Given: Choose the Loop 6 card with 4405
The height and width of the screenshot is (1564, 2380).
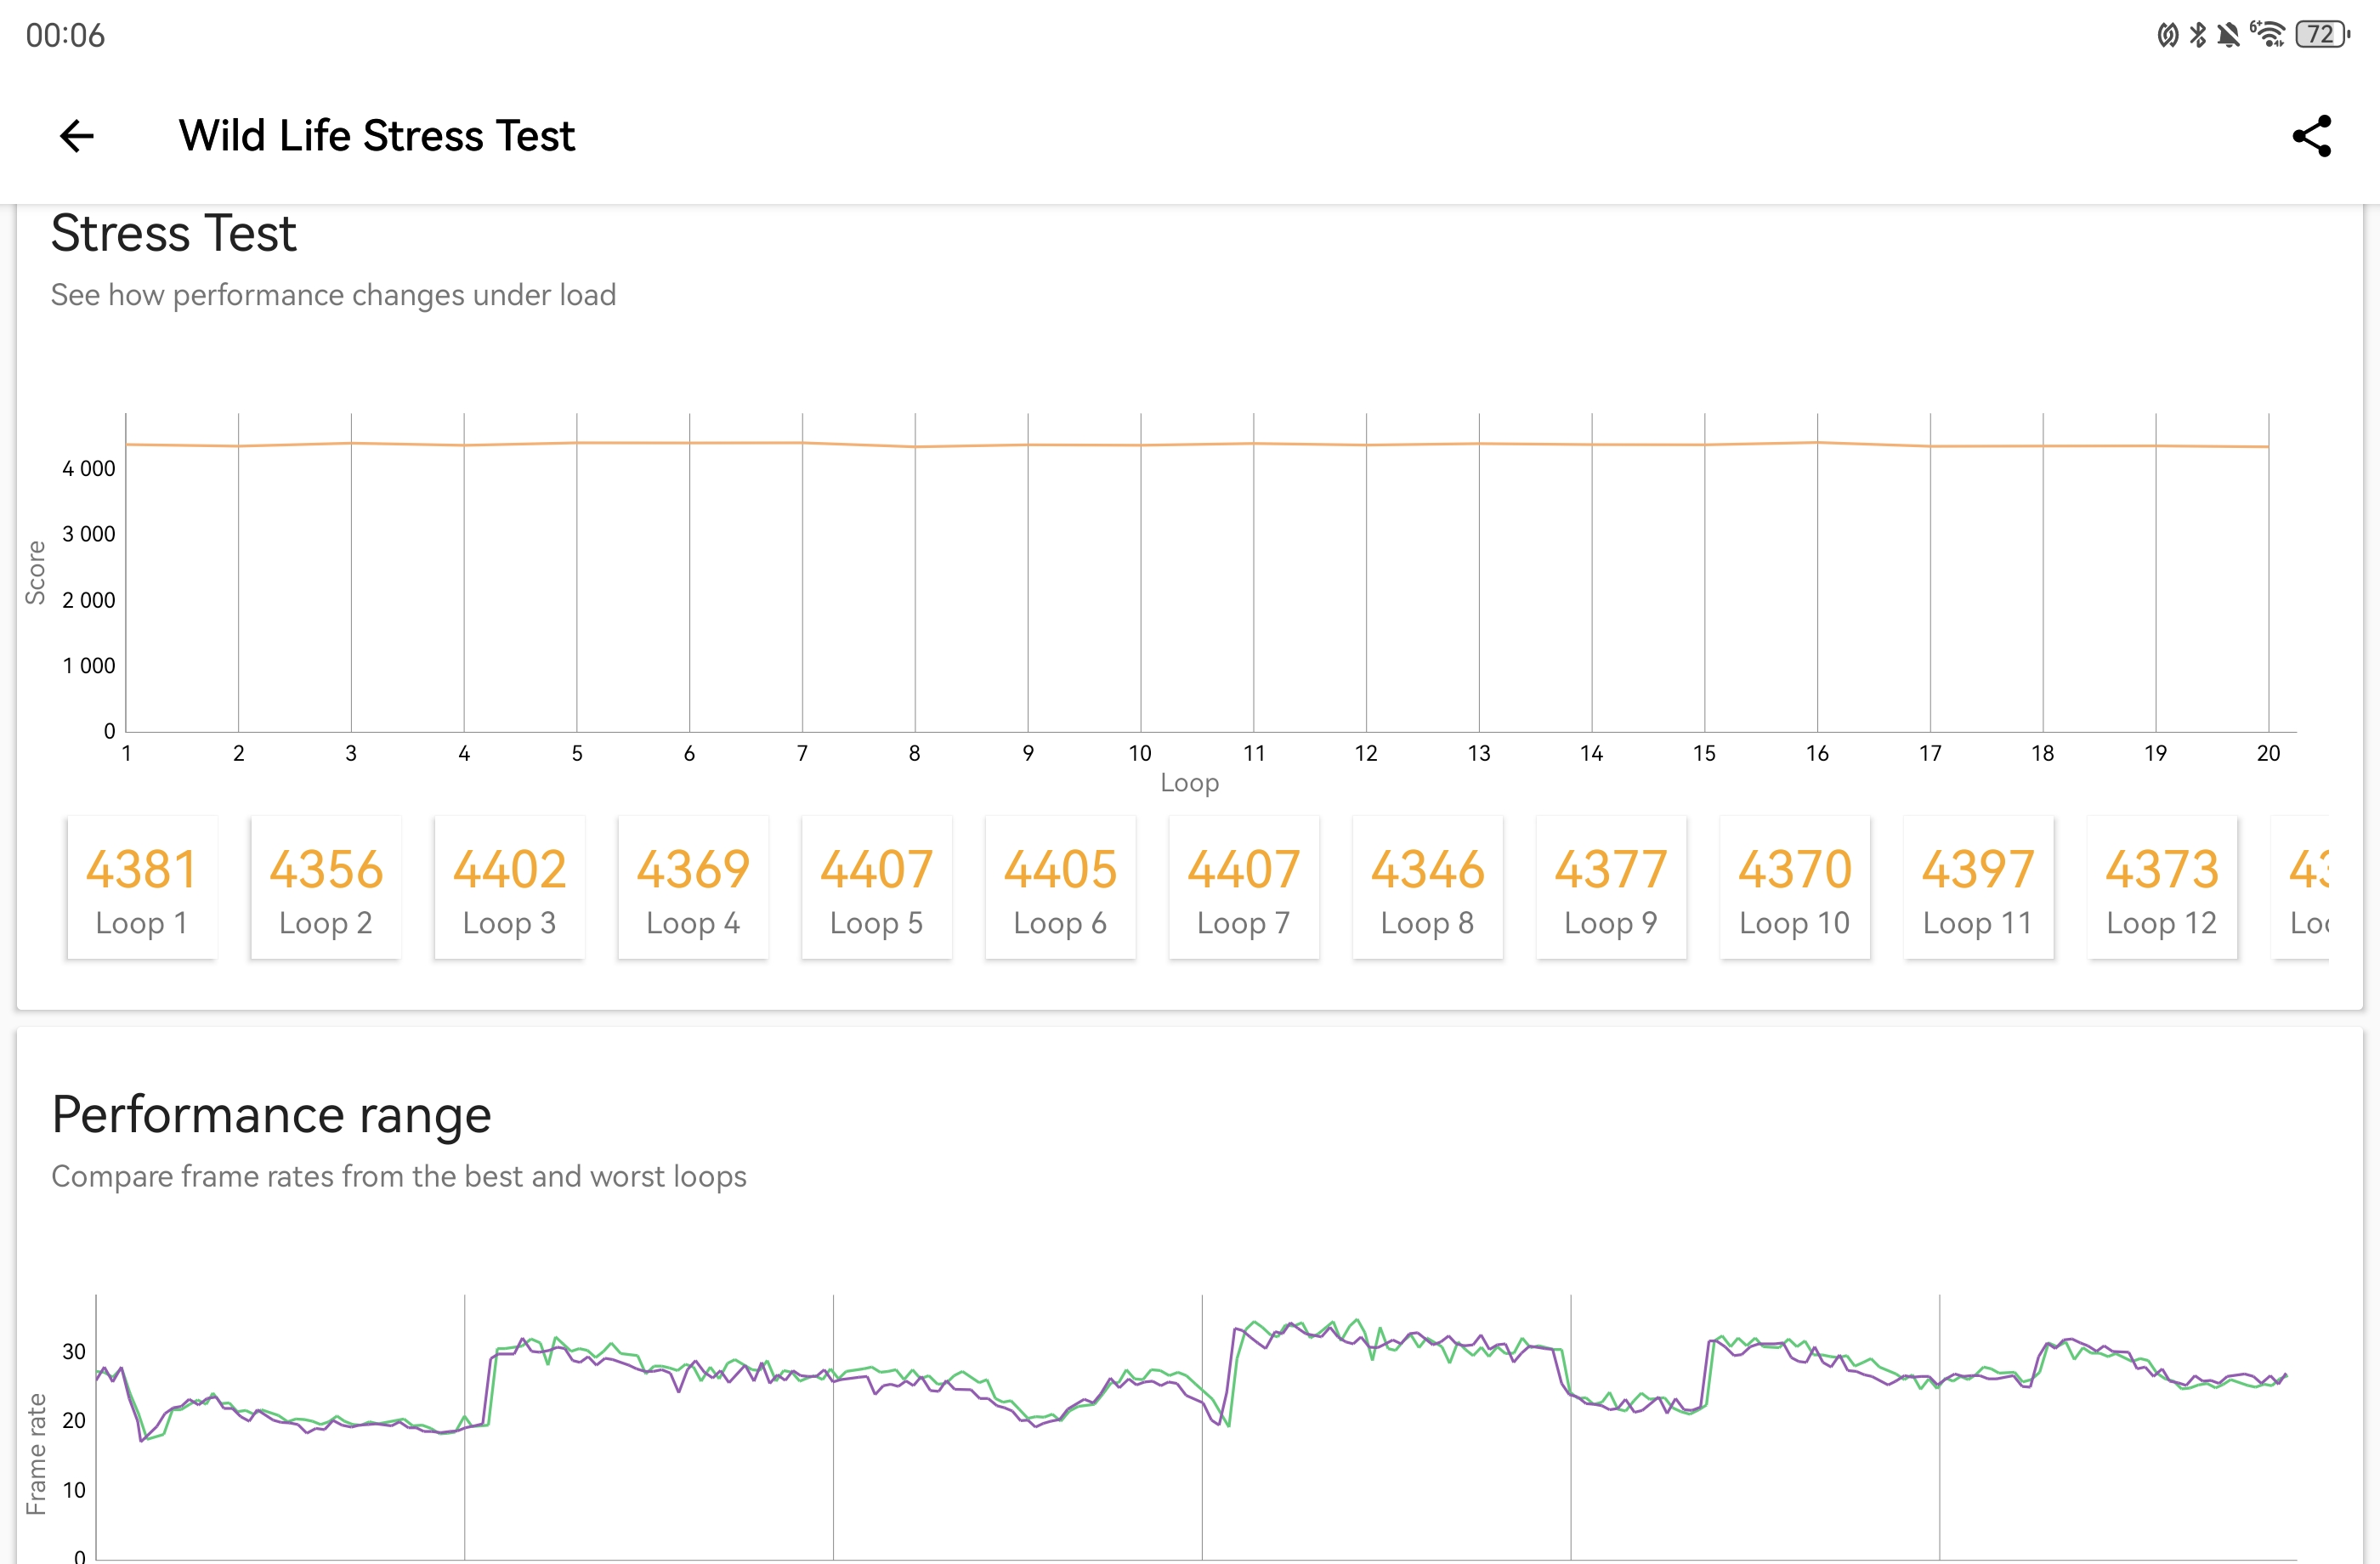Looking at the screenshot, I should (x=1060, y=888).
